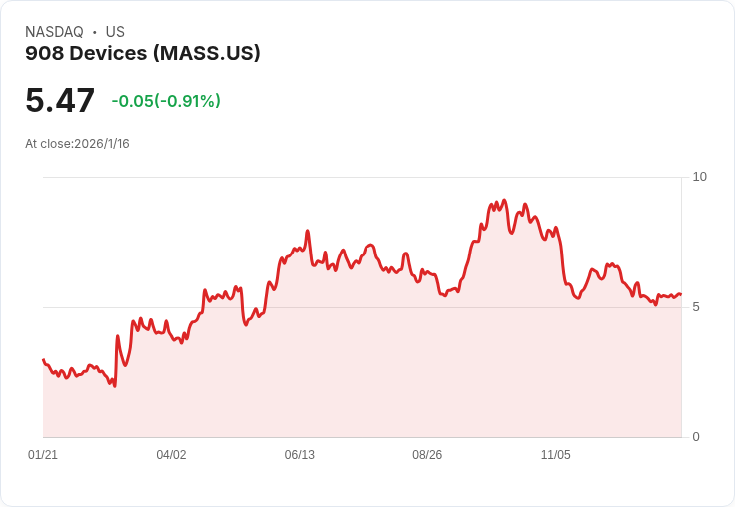Click the lowest dip of the price line

(115, 385)
